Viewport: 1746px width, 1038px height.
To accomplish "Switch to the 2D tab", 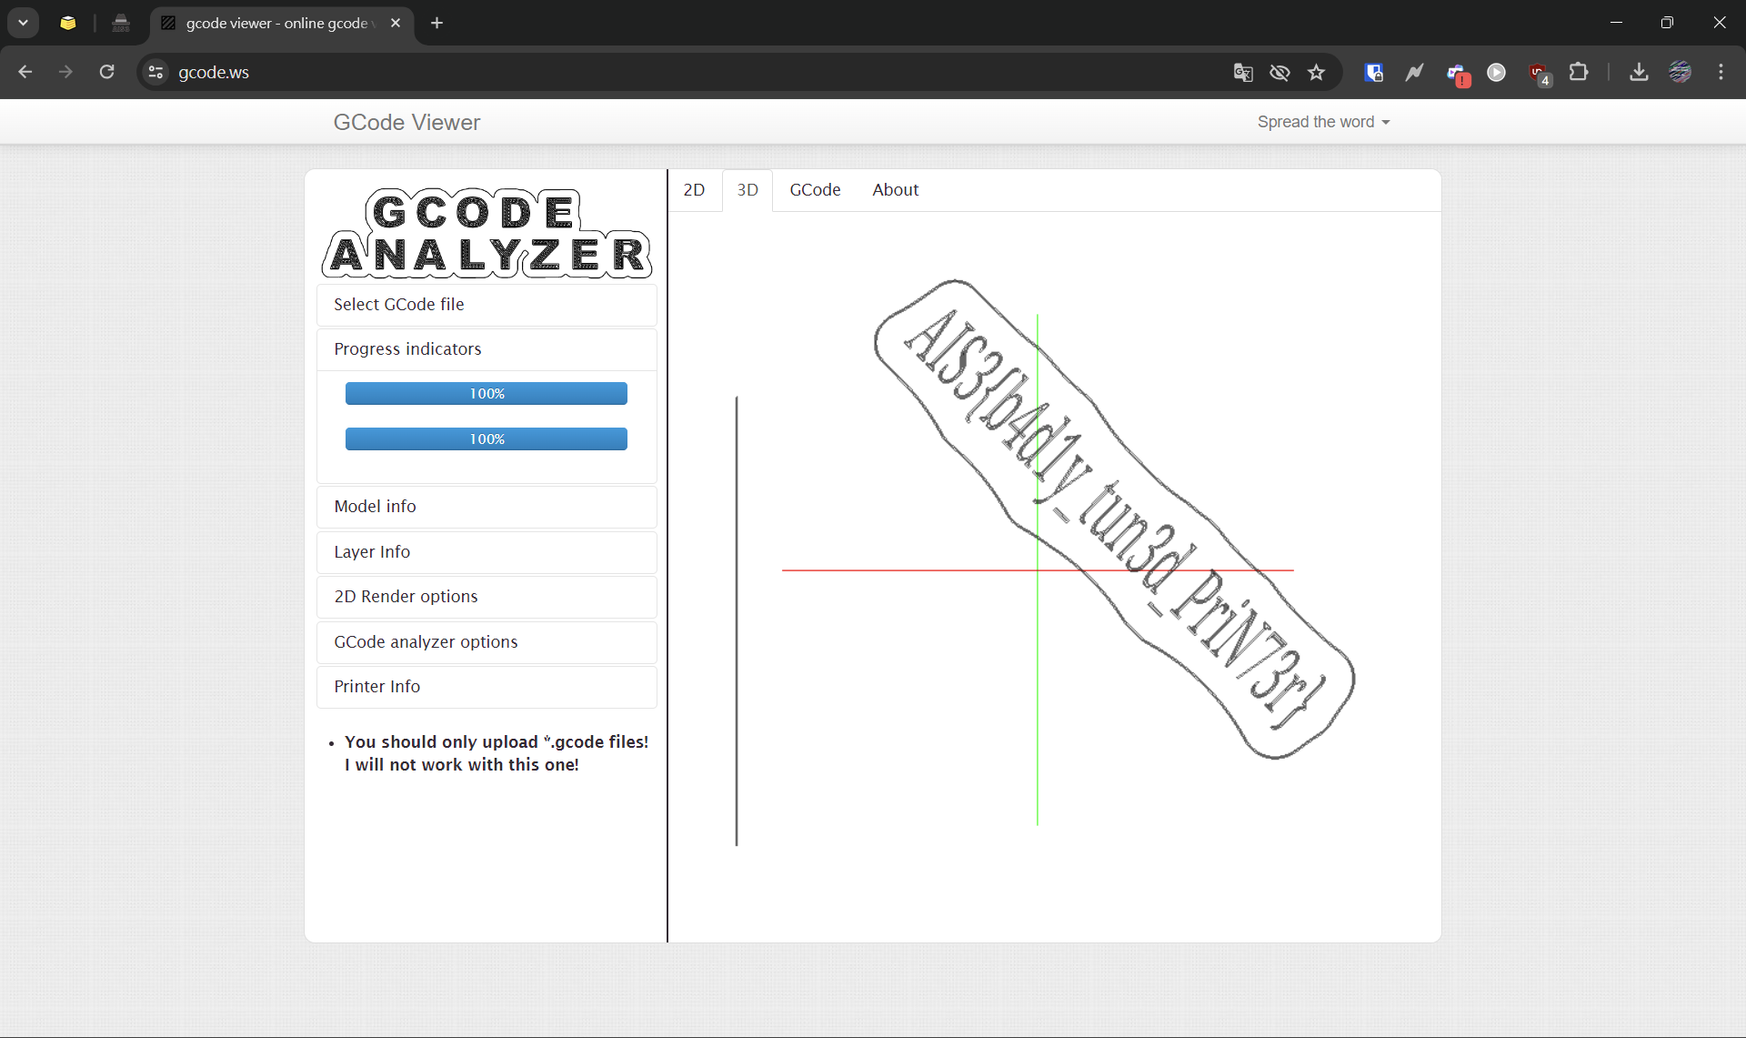I will coord(694,189).
